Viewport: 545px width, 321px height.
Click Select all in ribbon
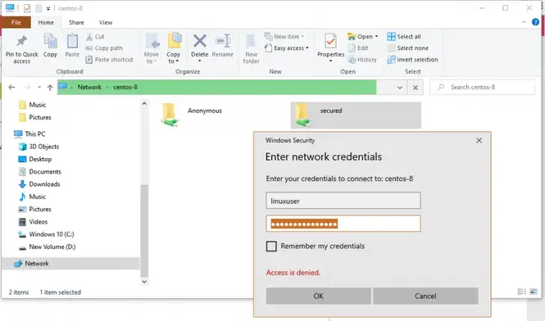pos(404,37)
